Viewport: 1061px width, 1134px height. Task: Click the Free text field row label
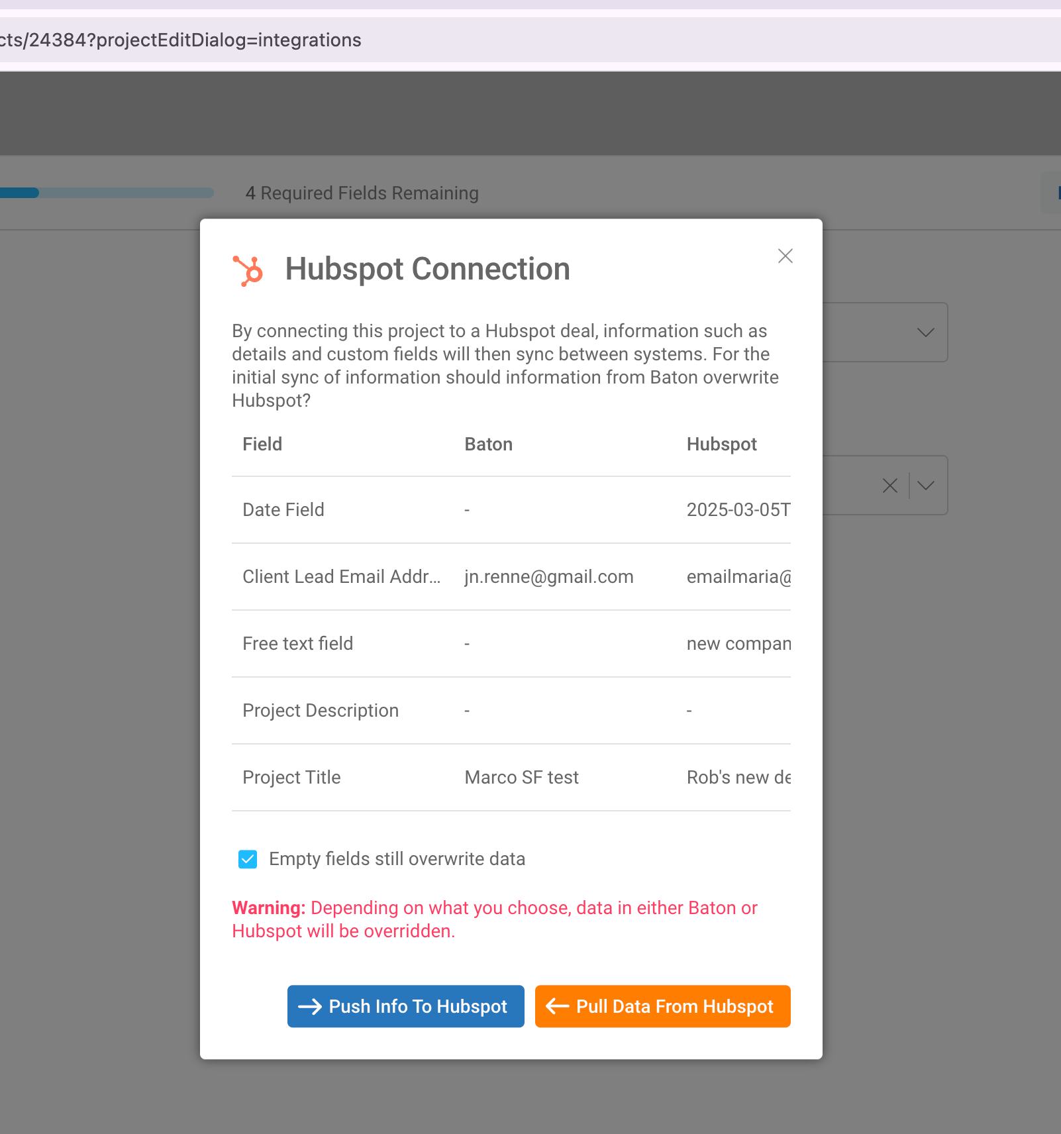coord(298,643)
